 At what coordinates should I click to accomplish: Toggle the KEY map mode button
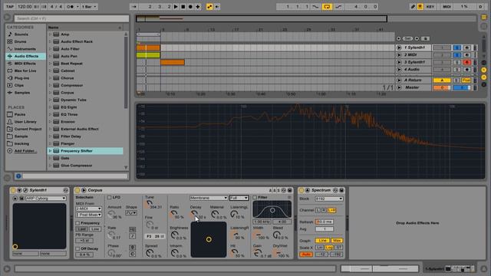tap(430, 7)
